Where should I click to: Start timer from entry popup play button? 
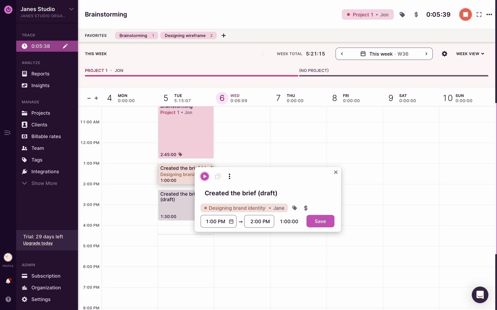204,176
